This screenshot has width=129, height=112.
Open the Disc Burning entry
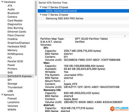point(15,28)
